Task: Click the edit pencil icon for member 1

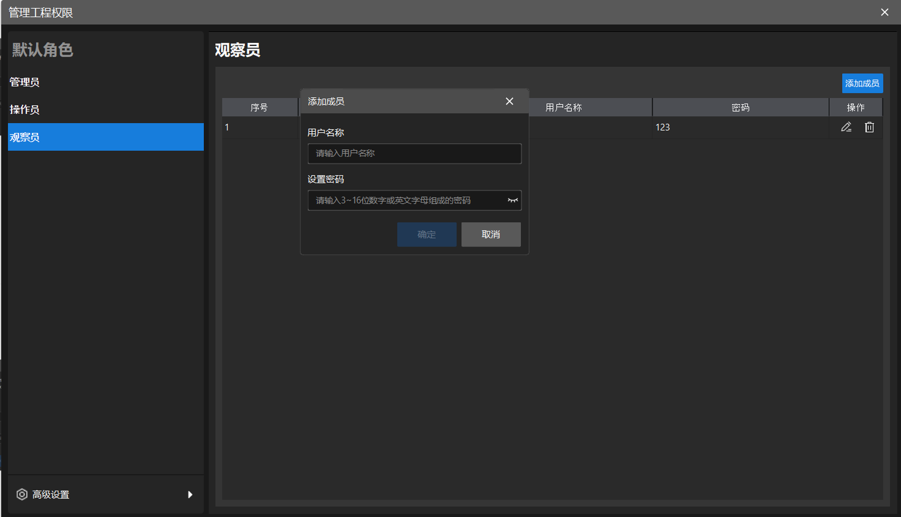Action: pos(847,127)
